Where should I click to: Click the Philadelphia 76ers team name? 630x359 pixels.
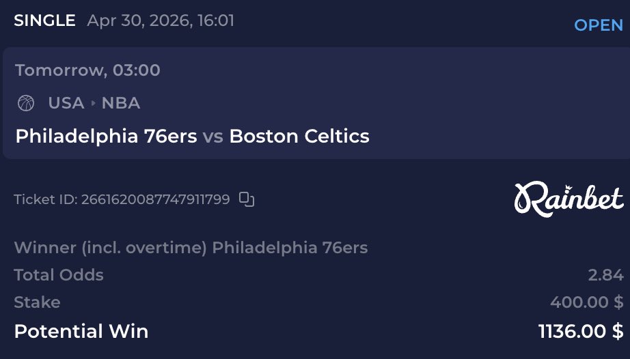point(107,136)
